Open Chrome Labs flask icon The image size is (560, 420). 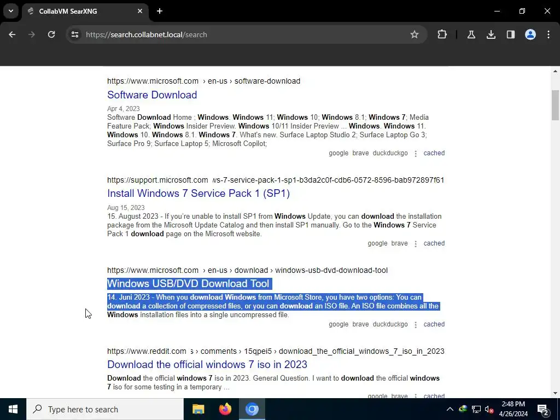[471, 34]
